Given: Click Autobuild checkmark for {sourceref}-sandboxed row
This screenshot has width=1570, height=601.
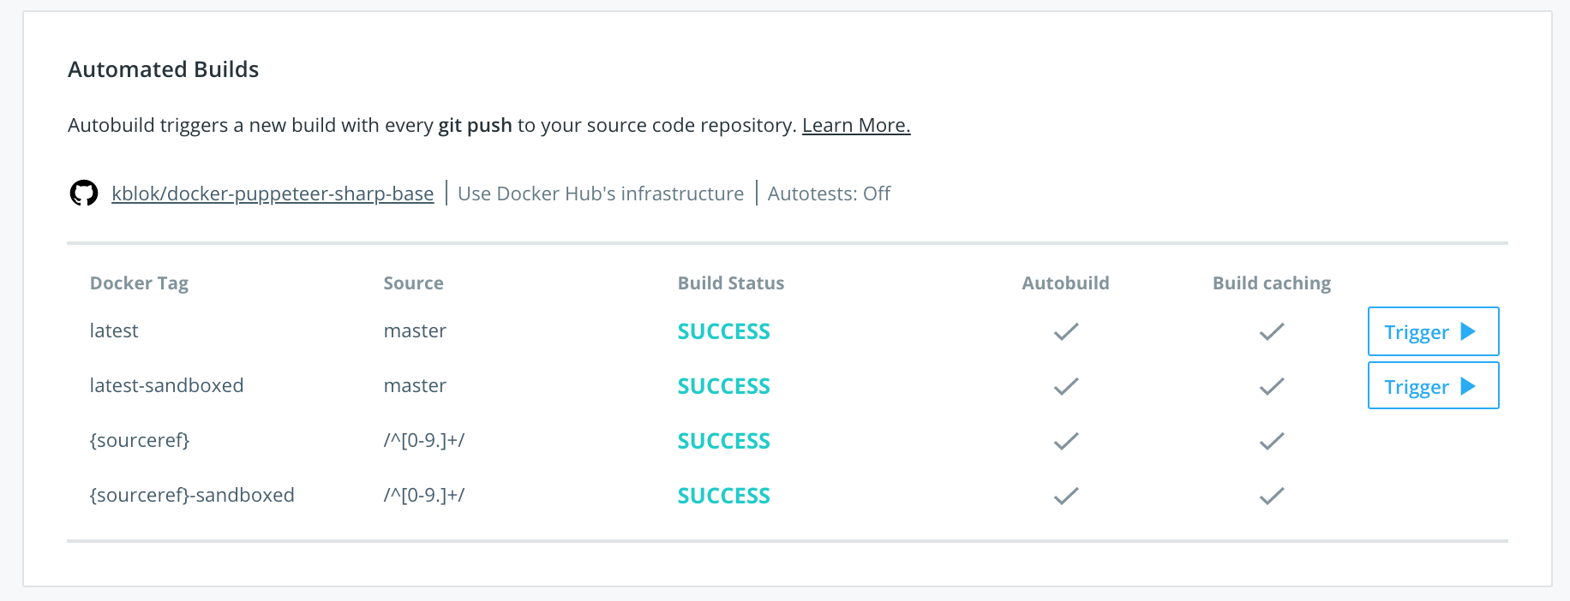Looking at the screenshot, I should coord(1066,496).
